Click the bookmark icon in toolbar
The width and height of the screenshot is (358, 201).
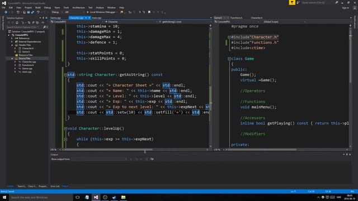[149, 12]
